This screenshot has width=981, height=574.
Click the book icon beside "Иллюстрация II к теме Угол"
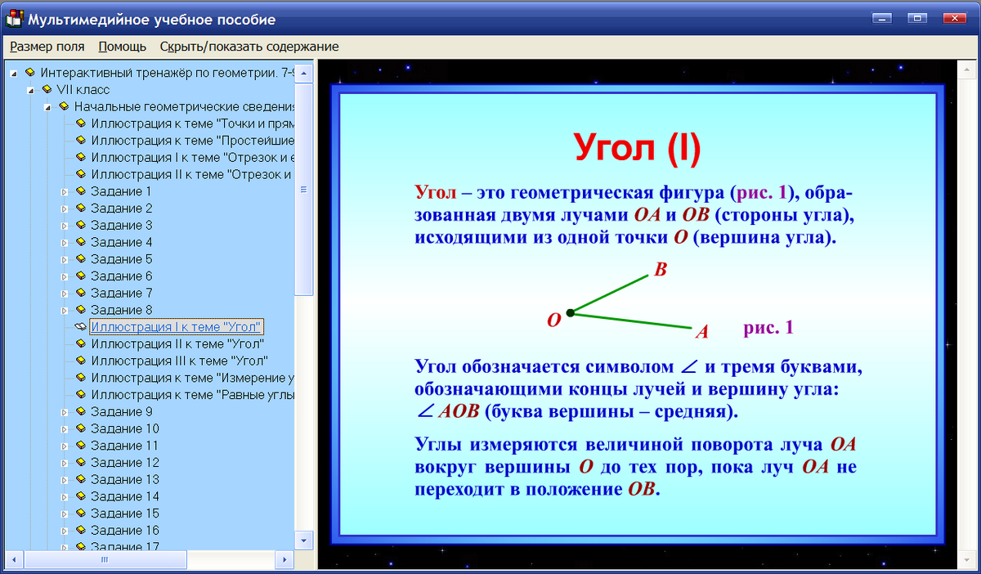[79, 343]
